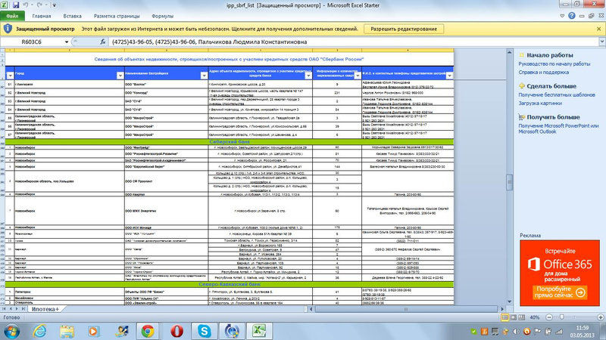Click the Save icon in quick access toolbar
Image resolution: width=606 pixels, height=340 pixels.
pos(17,5)
